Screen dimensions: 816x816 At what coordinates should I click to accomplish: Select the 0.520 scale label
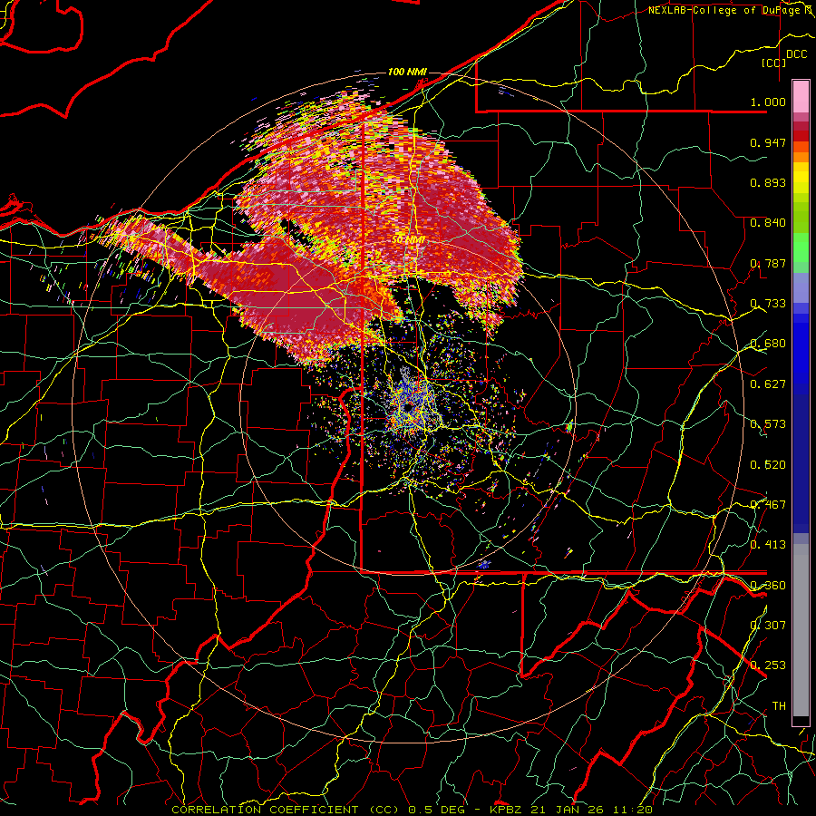point(768,464)
